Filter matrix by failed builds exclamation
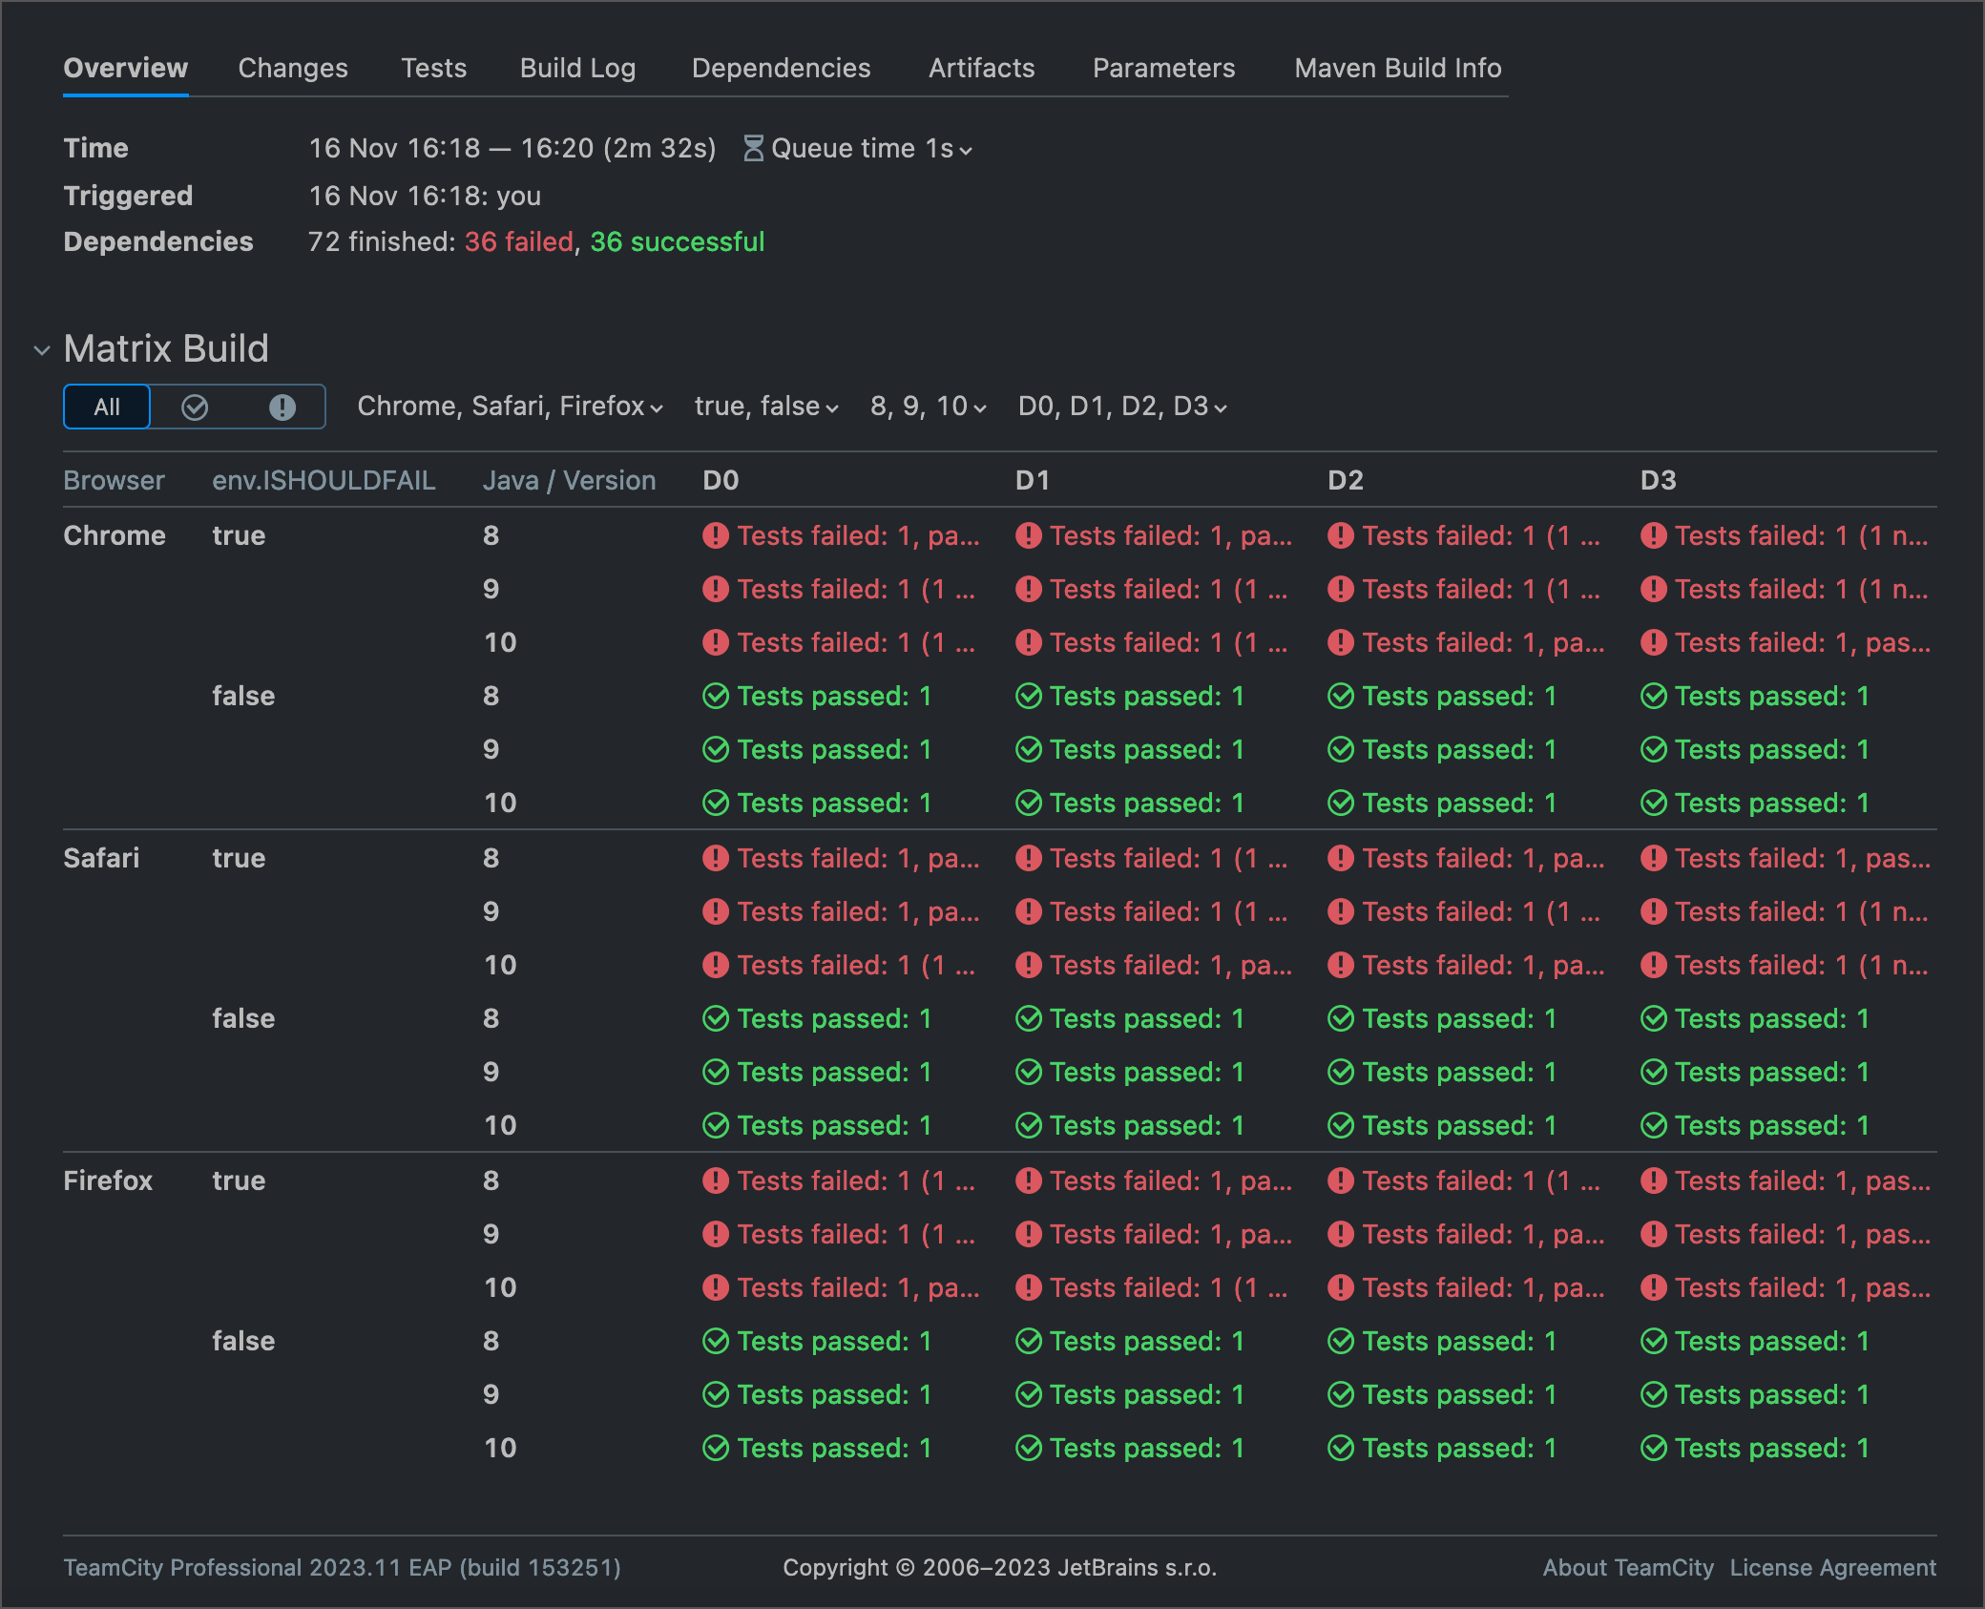 coord(282,407)
